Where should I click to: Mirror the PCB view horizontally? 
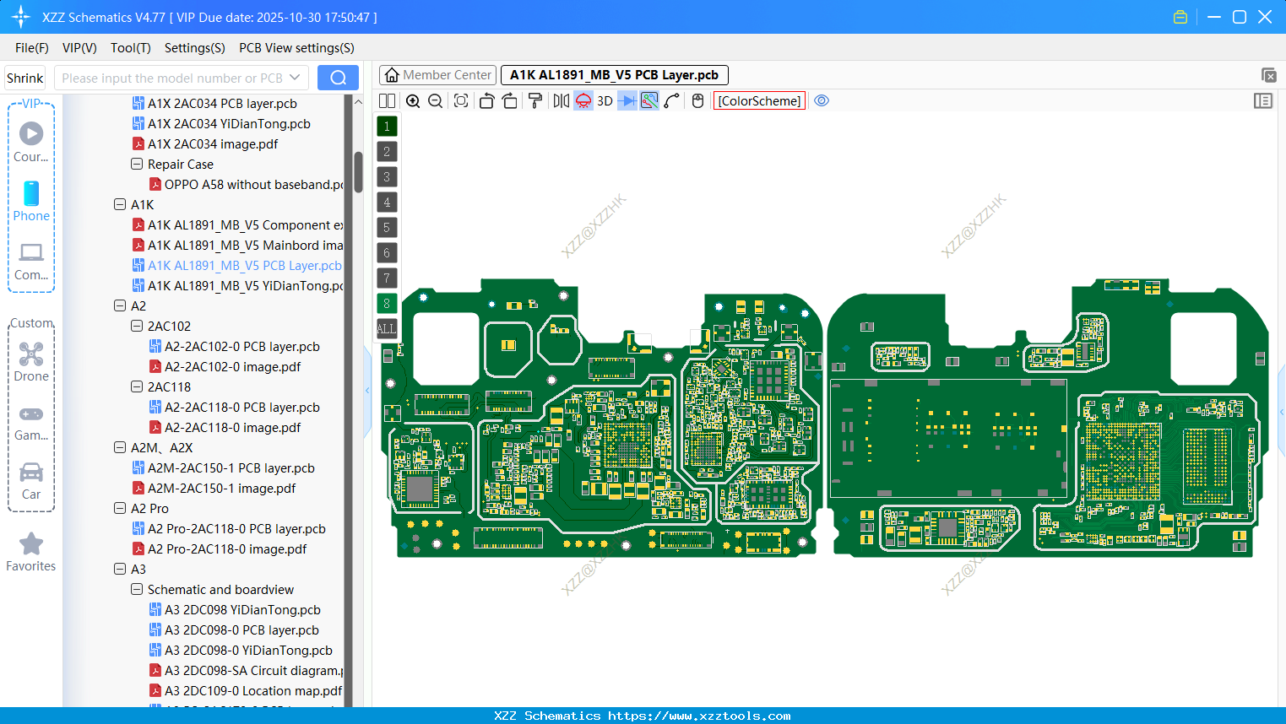(562, 100)
